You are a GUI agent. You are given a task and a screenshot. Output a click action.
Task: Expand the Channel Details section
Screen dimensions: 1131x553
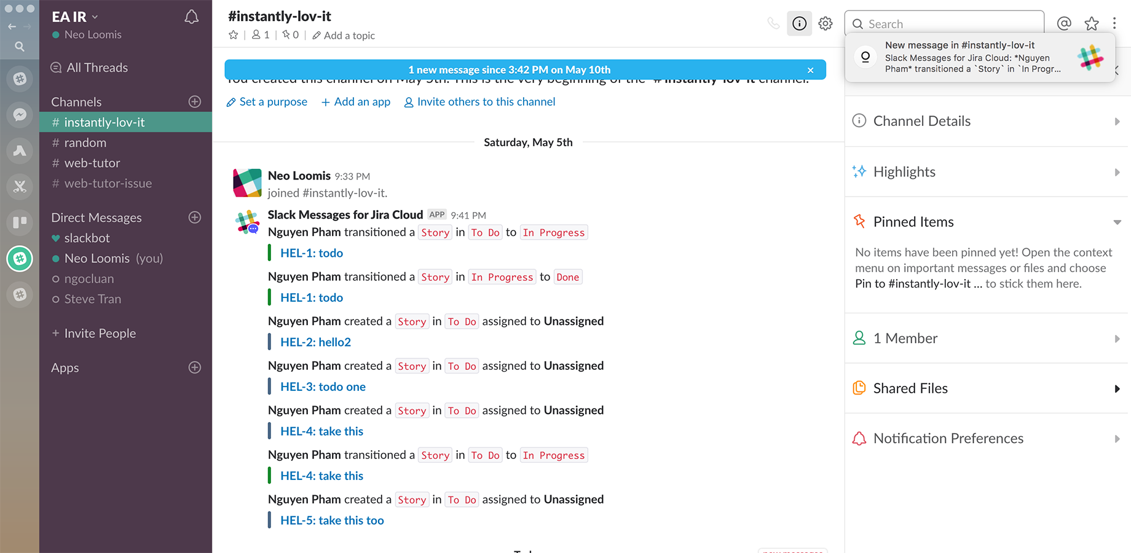click(x=987, y=121)
